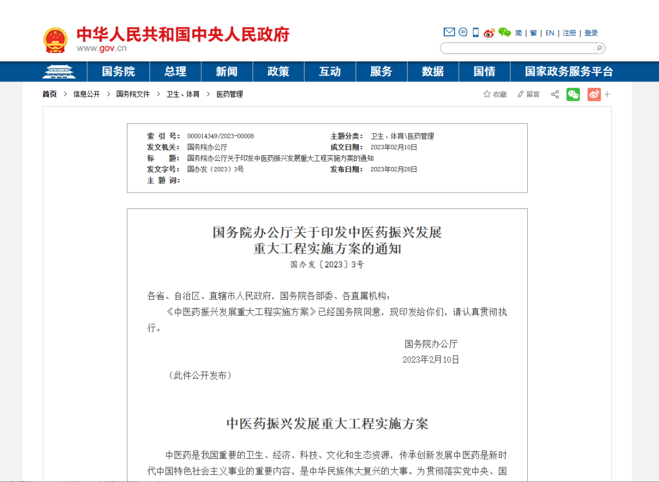
Task: Click the palace home icon in navigation bar
Action: coord(59,71)
